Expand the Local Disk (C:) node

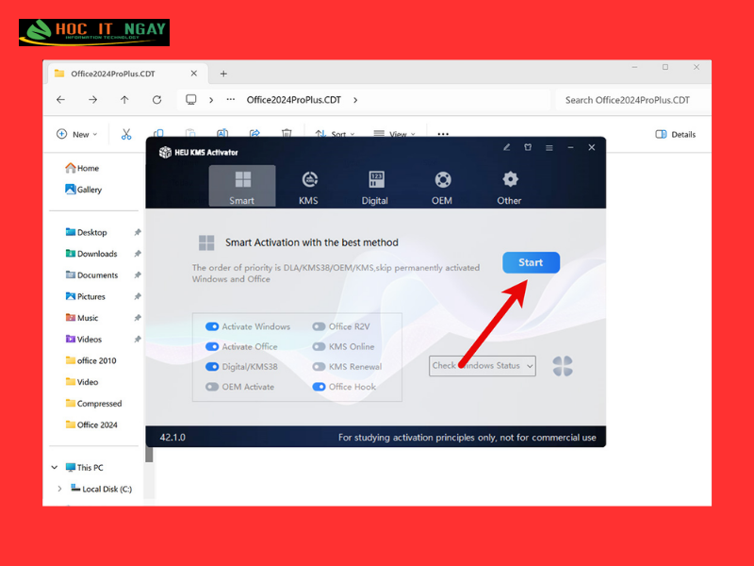(x=59, y=489)
